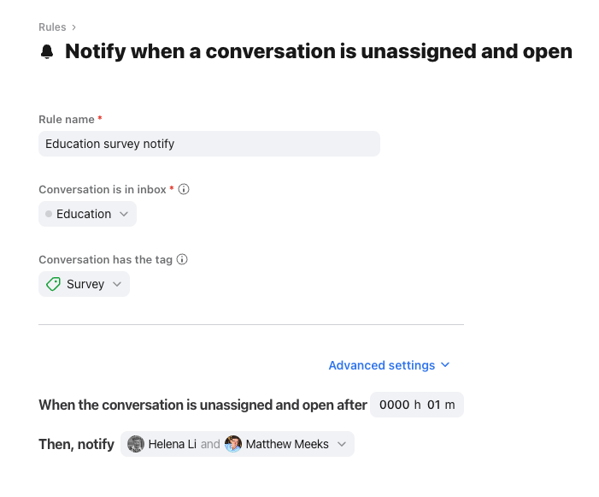The width and height of the screenshot is (599, 497).
Task: Click the hours value 0000 field
Action: point(394,405)
